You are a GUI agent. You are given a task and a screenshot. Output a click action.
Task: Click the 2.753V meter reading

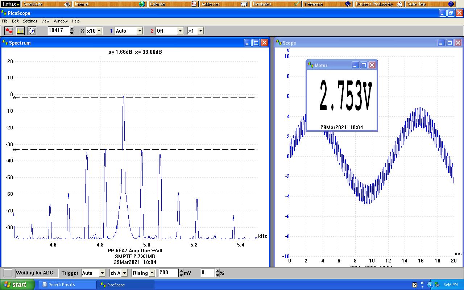click(x=346, y=96)
